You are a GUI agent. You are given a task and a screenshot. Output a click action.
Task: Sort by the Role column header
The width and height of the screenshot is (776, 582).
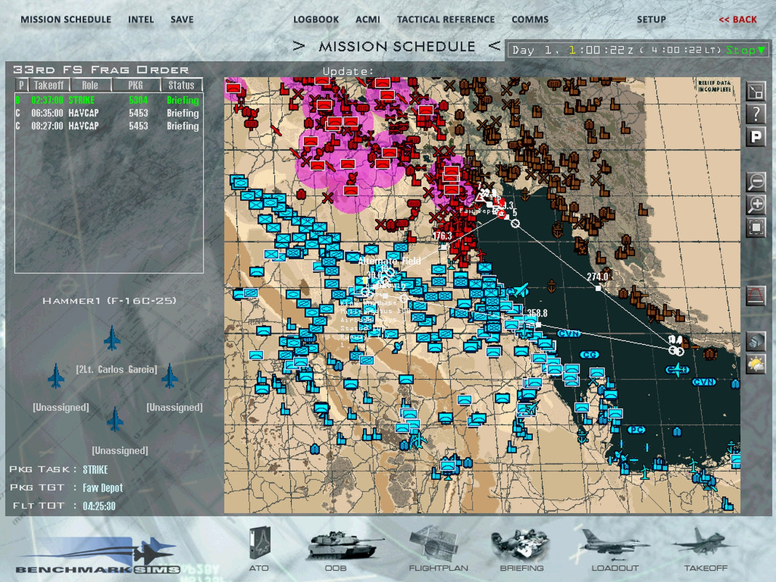coord(90,85)
